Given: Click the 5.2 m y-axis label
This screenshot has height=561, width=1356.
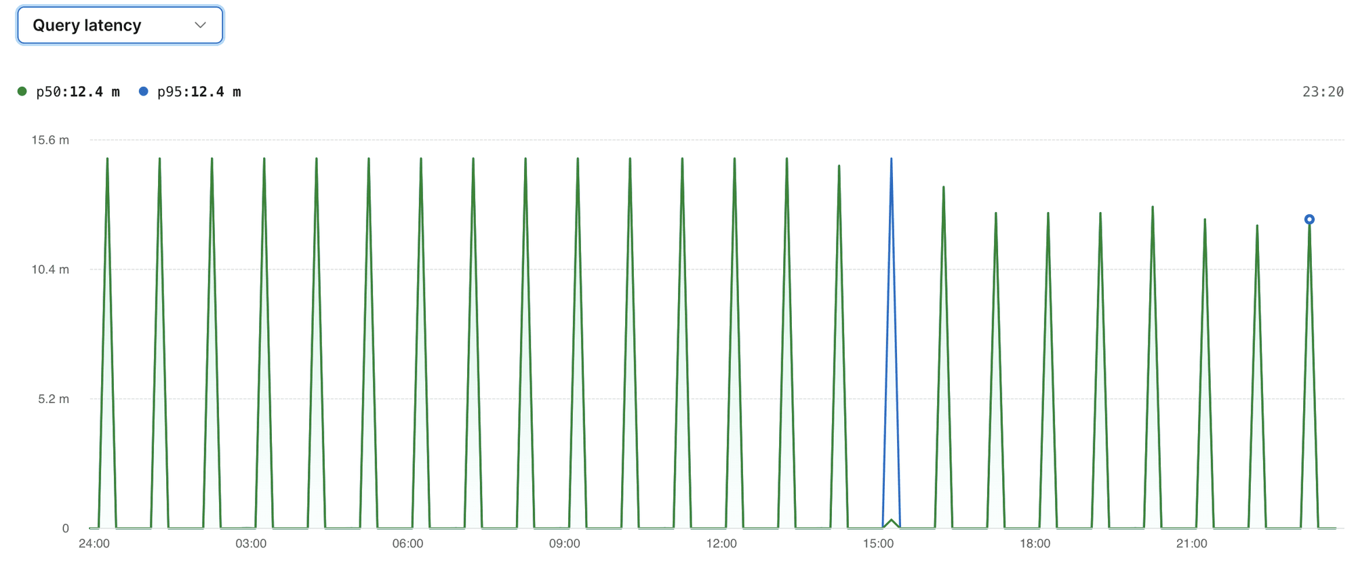Looking at the screenshot, I should tap(54, 399).
